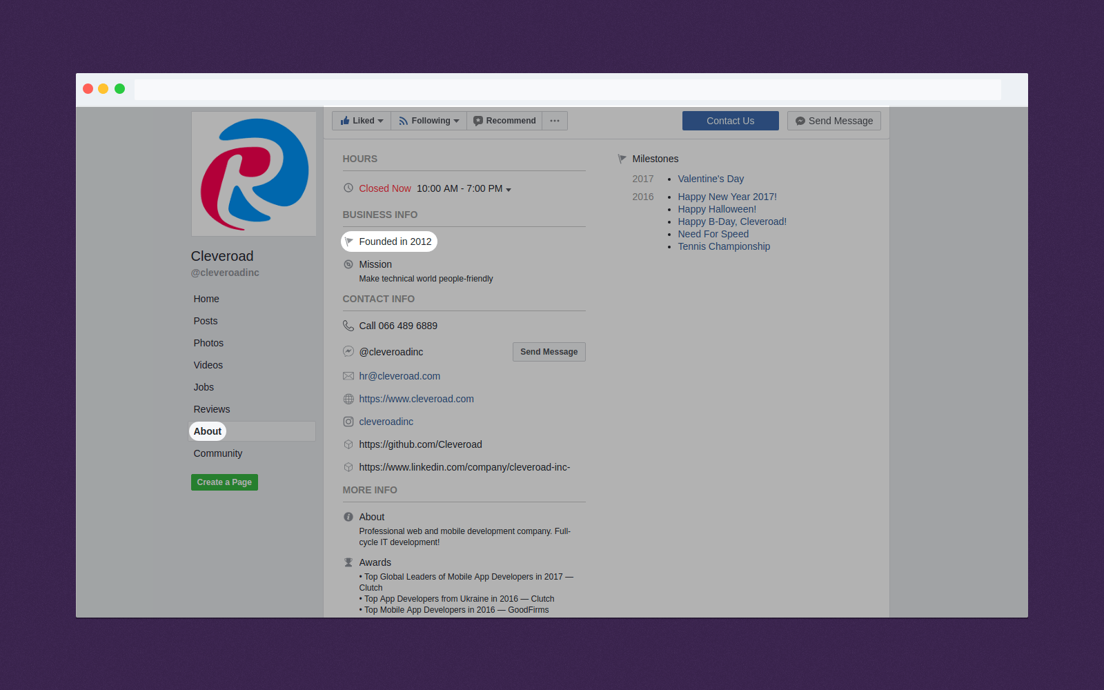Click the RSS icon on Following
The width and height of the screenshot is (1104, 690).
tap(404, 121)
